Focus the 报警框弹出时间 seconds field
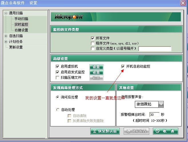 154,115
